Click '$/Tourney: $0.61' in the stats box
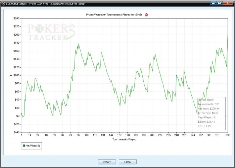 [208, 113]
